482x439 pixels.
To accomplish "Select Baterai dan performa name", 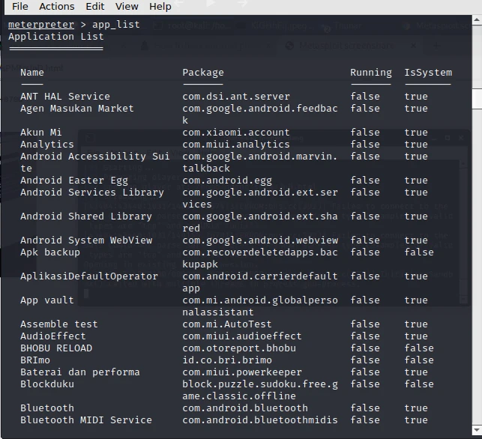I will tap(80, 372).
